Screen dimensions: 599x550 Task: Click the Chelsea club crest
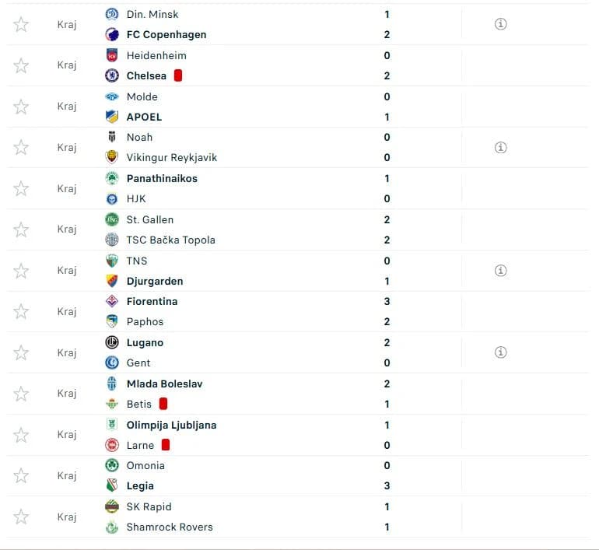tap(112, 75)
